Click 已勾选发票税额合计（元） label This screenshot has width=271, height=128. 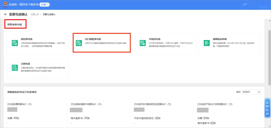pos(20,104)
